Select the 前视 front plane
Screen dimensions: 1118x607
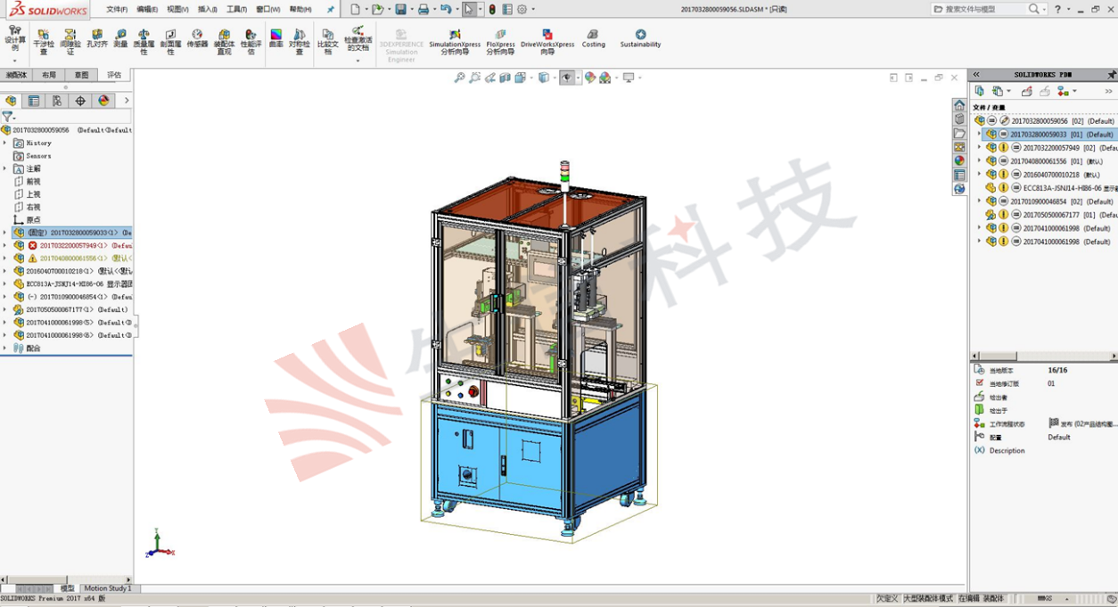point(27,181)
